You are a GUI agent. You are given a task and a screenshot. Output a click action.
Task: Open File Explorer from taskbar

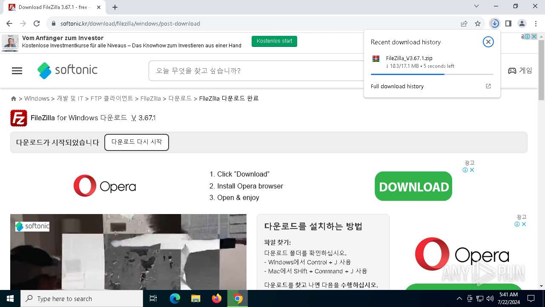tap(196, 298)
